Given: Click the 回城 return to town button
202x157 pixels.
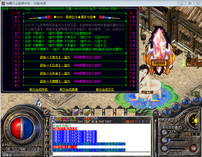Looking at the screenshot, I should 94,119.
